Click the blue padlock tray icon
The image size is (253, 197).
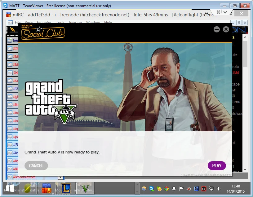[196, 188]
